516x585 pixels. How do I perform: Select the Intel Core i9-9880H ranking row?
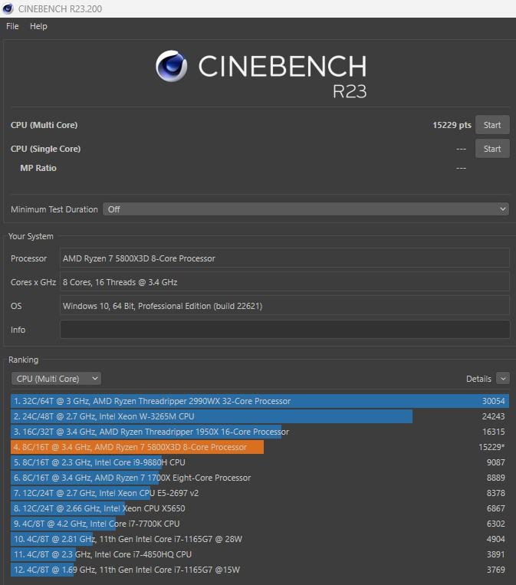[x=260, y=462]
